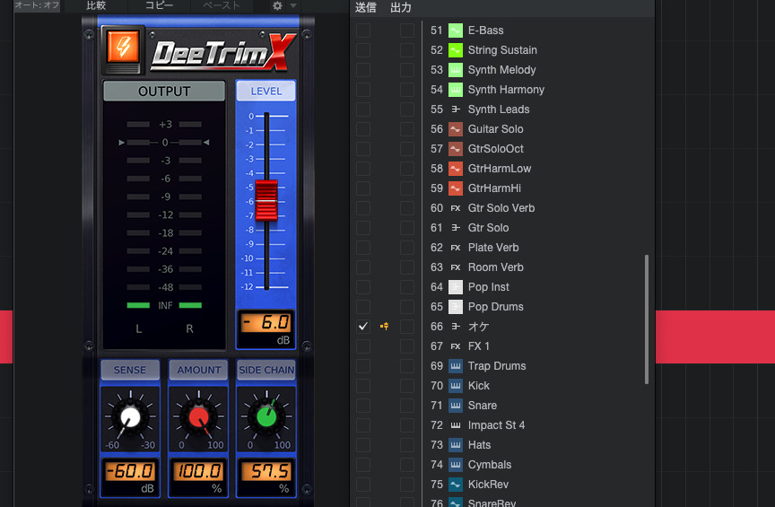Click the コピー copy button
The height and width of the screenshot is (507, 775).
(159, 5)
